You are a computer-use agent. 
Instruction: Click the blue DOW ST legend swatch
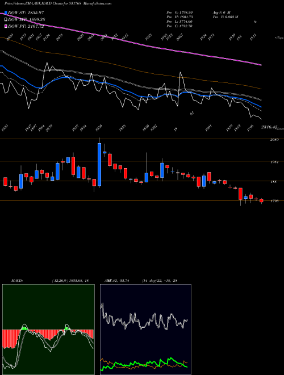pyautogui.click(x=6, y=13)
